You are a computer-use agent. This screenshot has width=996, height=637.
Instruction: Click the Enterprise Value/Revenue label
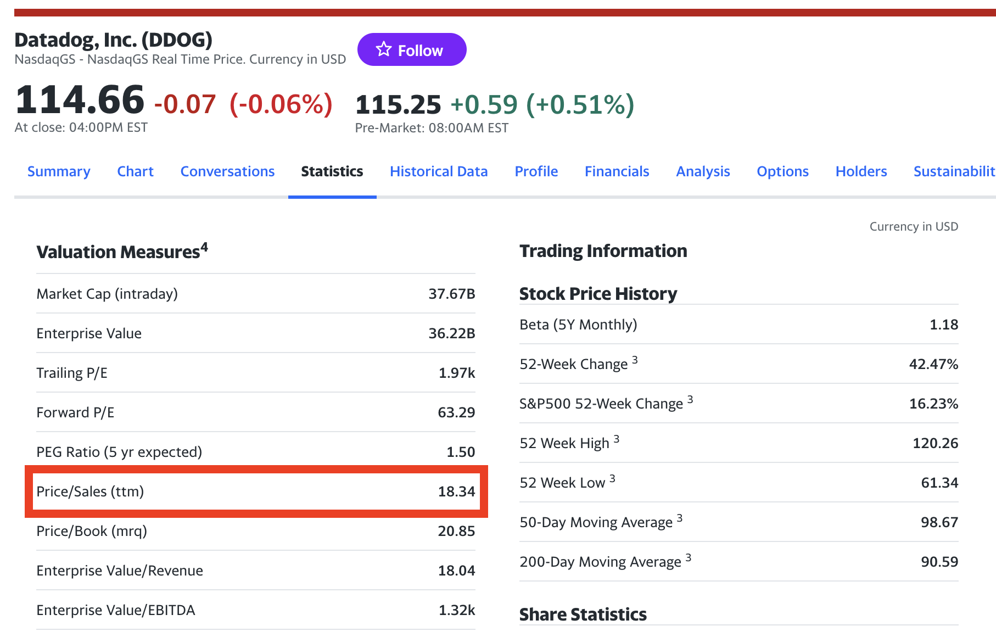click(120, 571)
